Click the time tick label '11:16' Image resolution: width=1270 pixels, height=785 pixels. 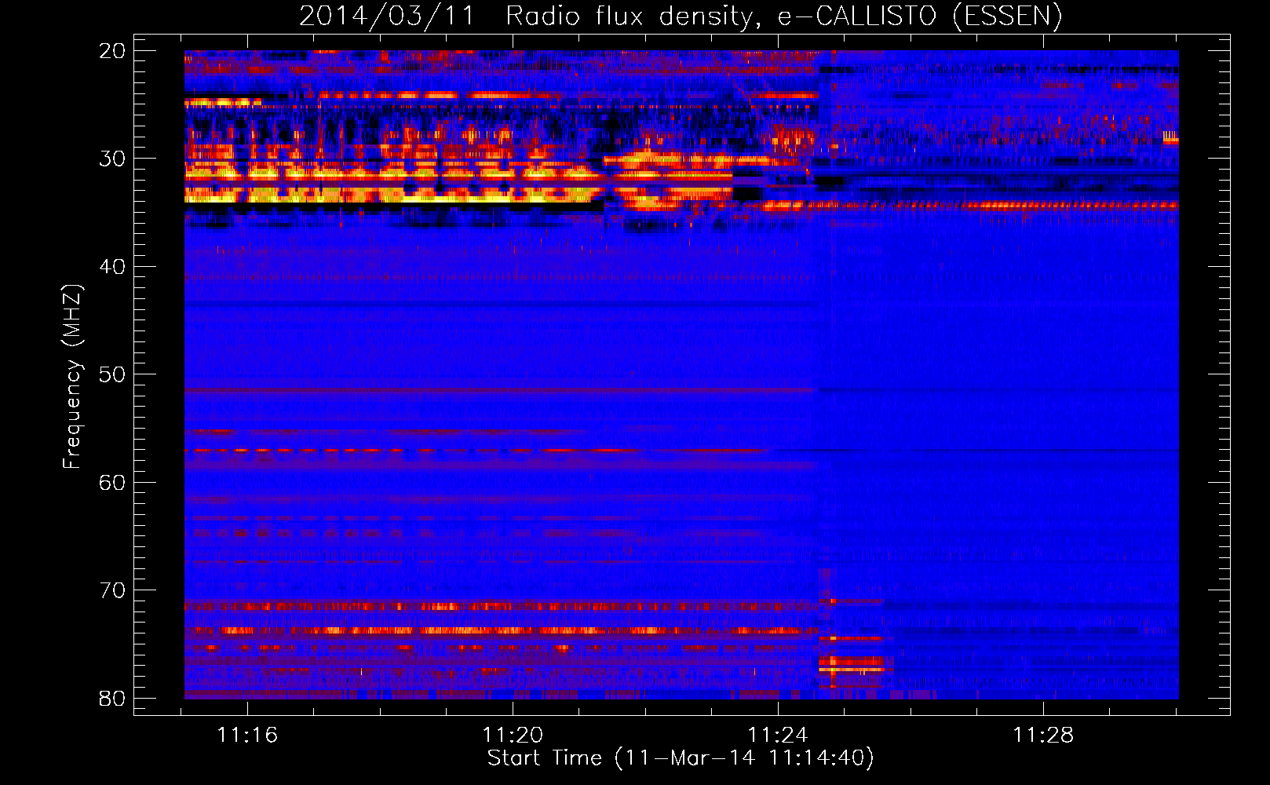(x=248, y=736)
